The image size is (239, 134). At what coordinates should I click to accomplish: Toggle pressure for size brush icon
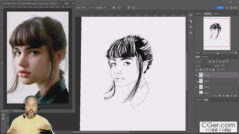(x=129, y=8)
